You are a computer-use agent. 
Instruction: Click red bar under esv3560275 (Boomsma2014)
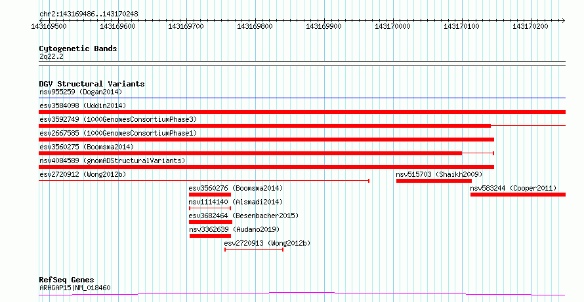coord(250,153)
